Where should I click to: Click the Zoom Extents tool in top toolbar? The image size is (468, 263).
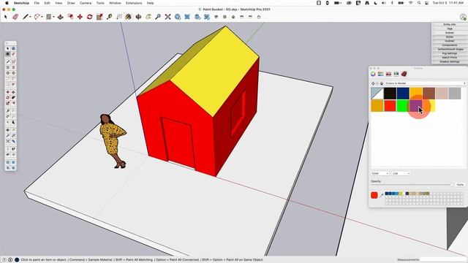[167, 17]
